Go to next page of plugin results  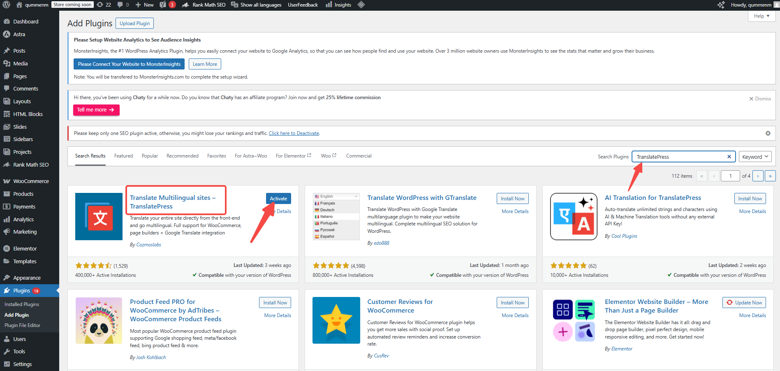tap(758, 176)
